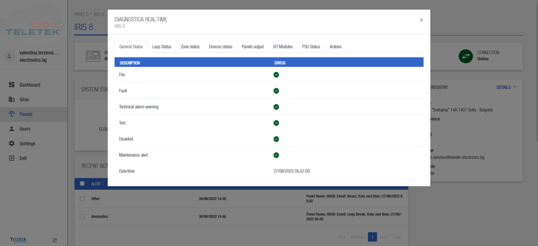Click the Users person icon
The image size is (538, 246).
coord(12,129)
